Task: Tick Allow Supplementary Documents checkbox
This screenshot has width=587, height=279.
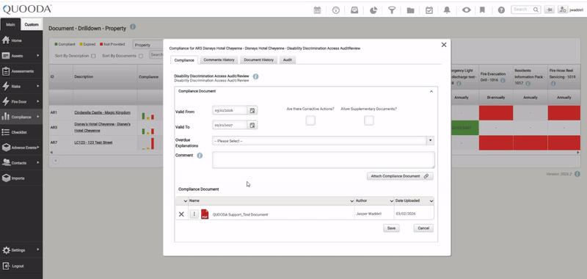Action: click(369, 120)
